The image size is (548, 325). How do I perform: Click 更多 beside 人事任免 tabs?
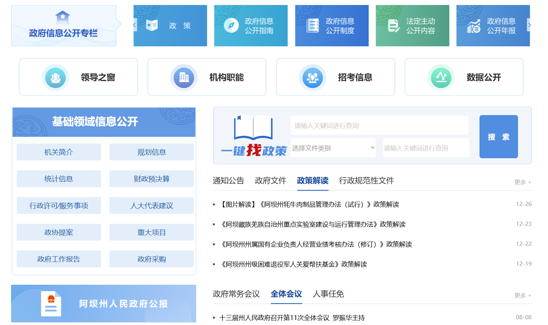coord(523,295)
